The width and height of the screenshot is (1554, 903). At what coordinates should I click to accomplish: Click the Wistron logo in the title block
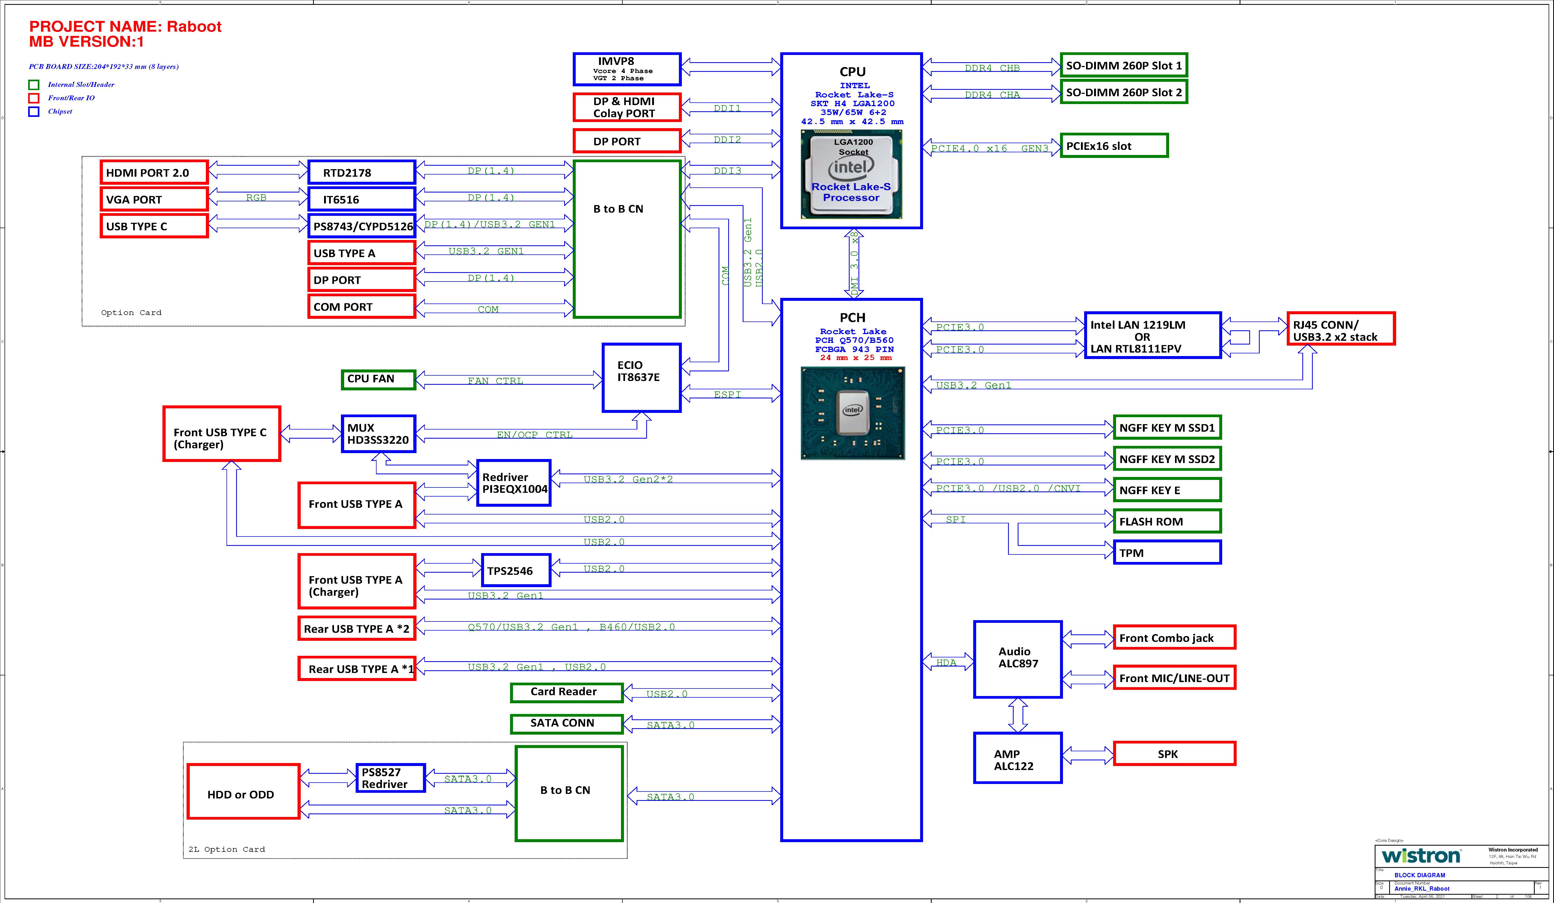[1421, 856]
